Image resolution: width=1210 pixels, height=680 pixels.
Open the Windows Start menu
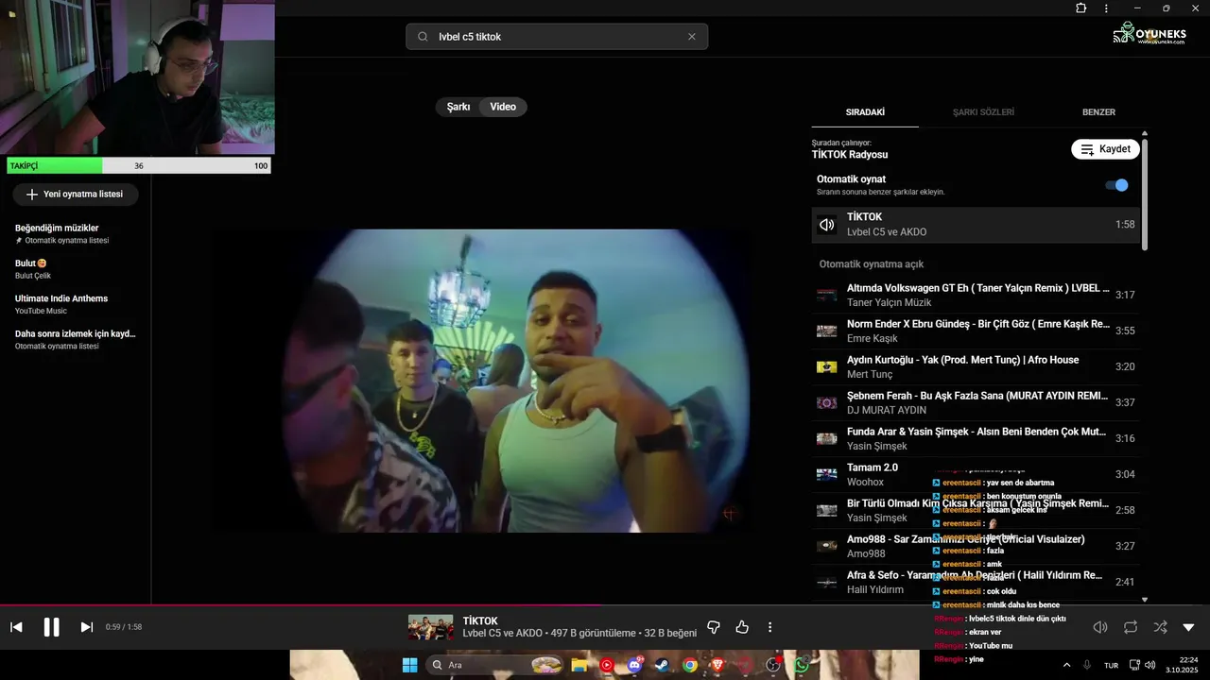(410, 665)
